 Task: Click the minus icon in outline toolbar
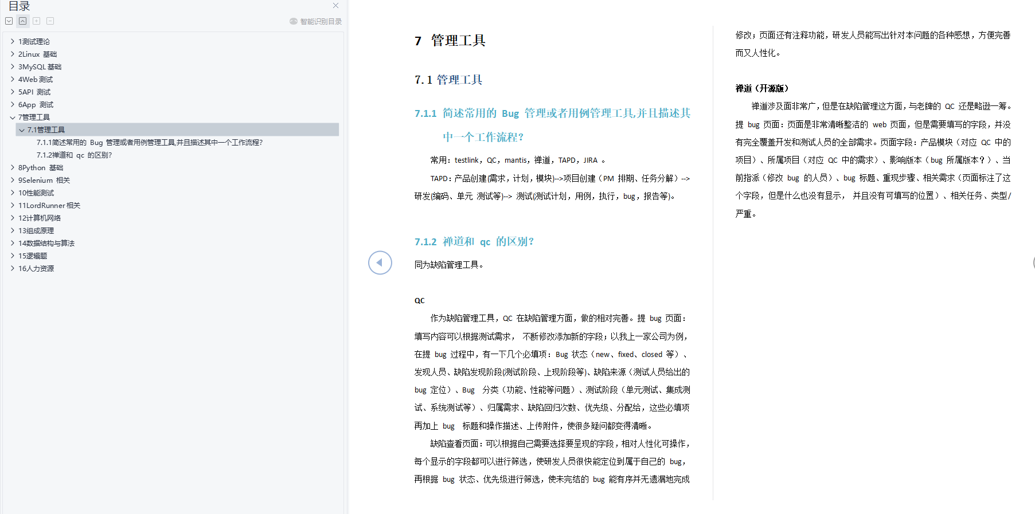click(50, 21)
